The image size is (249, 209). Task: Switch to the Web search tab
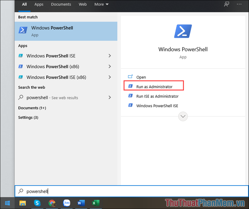pyautogui.click(x=83, y=5)
